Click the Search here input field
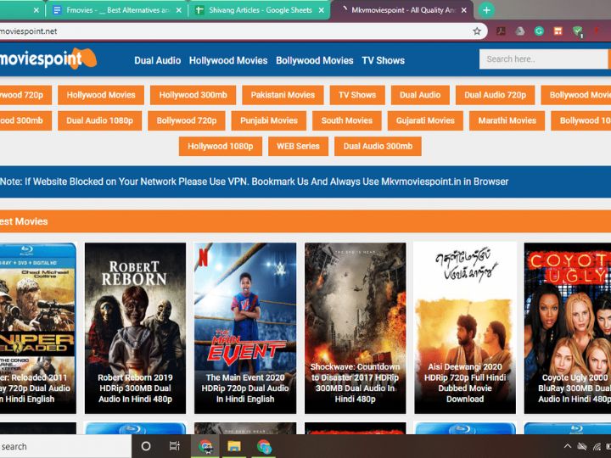The image size is (611, 458). click(543, 59)
